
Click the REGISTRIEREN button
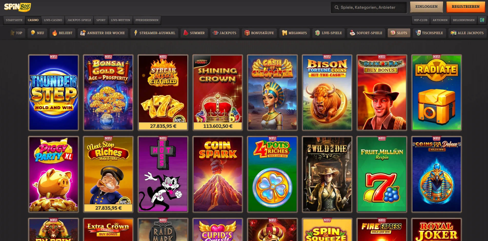[465, 7]
